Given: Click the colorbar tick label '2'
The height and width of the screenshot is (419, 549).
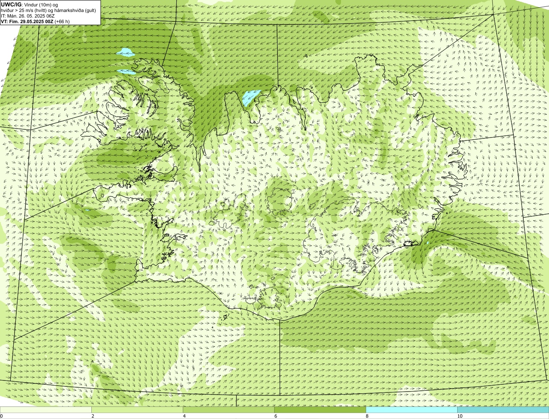Looking at the screenshot, I should pyautogui.click(x=93, y=416).
